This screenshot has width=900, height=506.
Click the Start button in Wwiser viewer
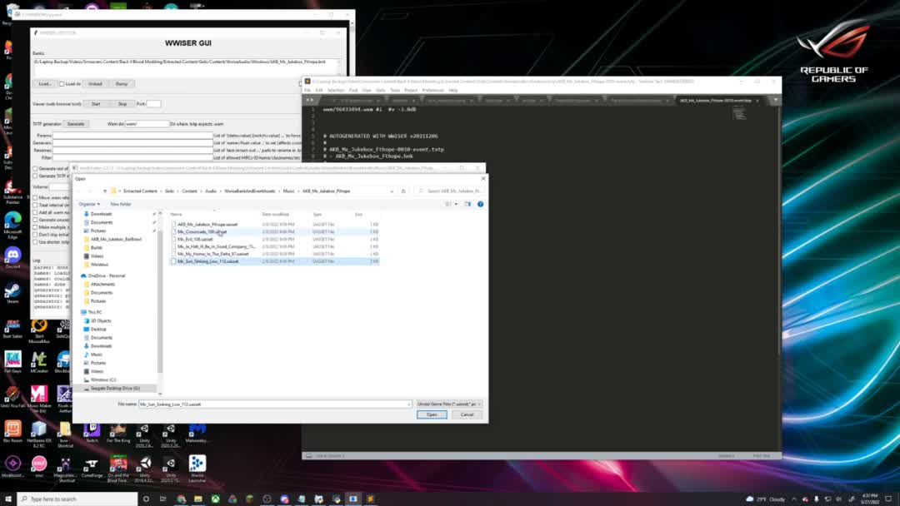(96, 104)
